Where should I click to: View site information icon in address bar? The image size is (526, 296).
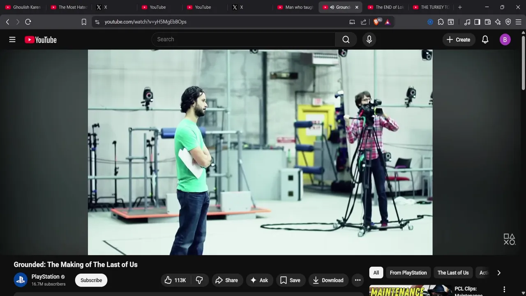click(97, 22)
